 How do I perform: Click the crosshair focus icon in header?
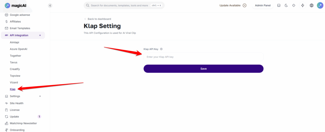click(294, 6)
